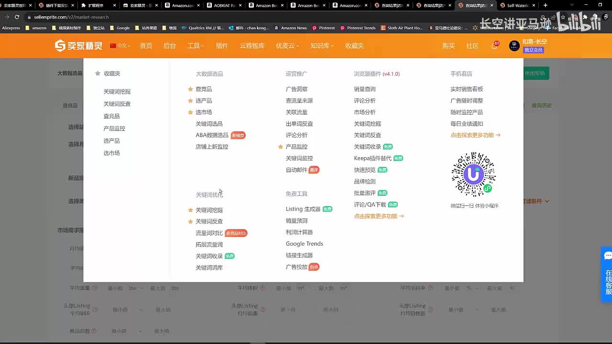Screen dimensions: 612x344
Task: Click the SellerSprite logo
Action: [x=78, y=46]
